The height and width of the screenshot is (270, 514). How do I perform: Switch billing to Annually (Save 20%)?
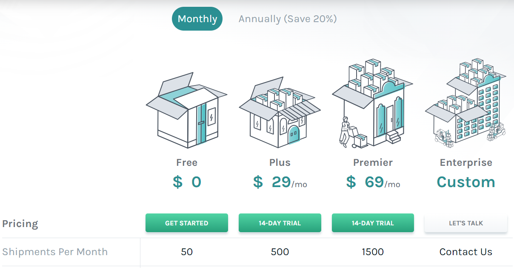288,19
